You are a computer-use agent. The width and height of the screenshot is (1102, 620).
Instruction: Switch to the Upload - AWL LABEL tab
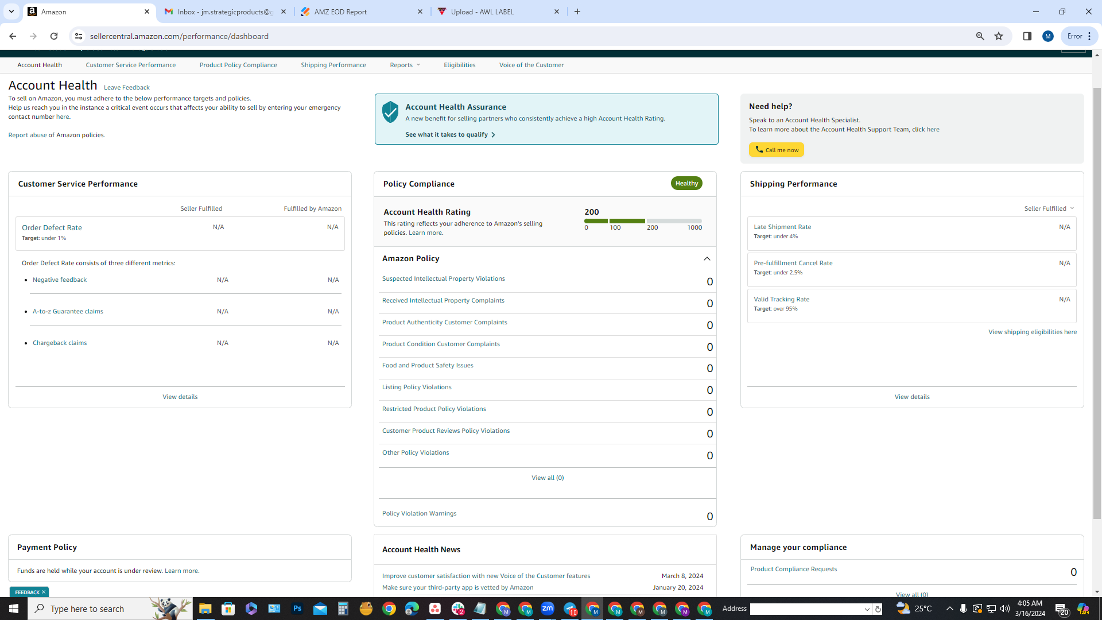coord(498,11)
